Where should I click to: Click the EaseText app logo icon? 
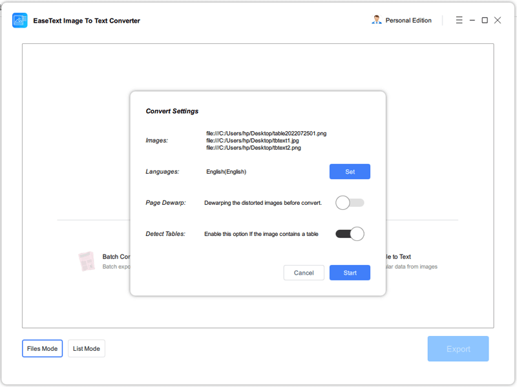pyautogui.click(x=20, y=21)
